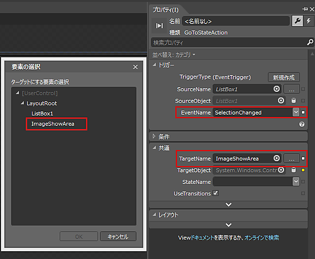Open advanced options marker for SourceObject
Screen dimensions: 315x259
[303, 101]
